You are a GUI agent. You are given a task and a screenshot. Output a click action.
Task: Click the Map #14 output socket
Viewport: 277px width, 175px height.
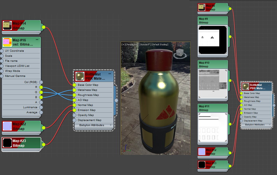[44, 27]
